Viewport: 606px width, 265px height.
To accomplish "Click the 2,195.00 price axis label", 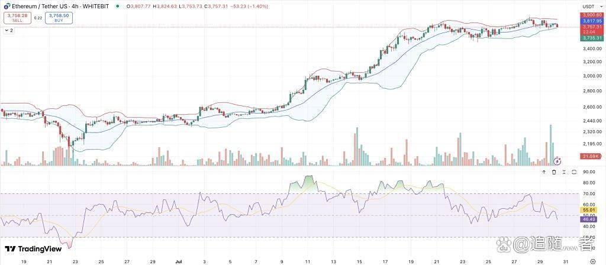I will (x=592, y=144).
